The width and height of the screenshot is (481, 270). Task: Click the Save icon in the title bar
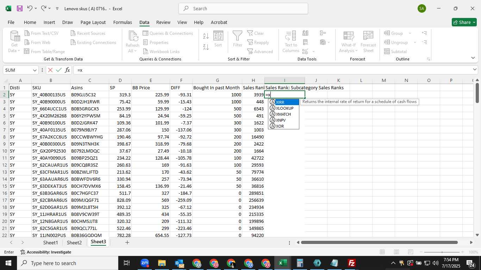(20, 8)
